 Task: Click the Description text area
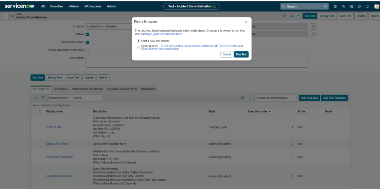tap(197, 61)
